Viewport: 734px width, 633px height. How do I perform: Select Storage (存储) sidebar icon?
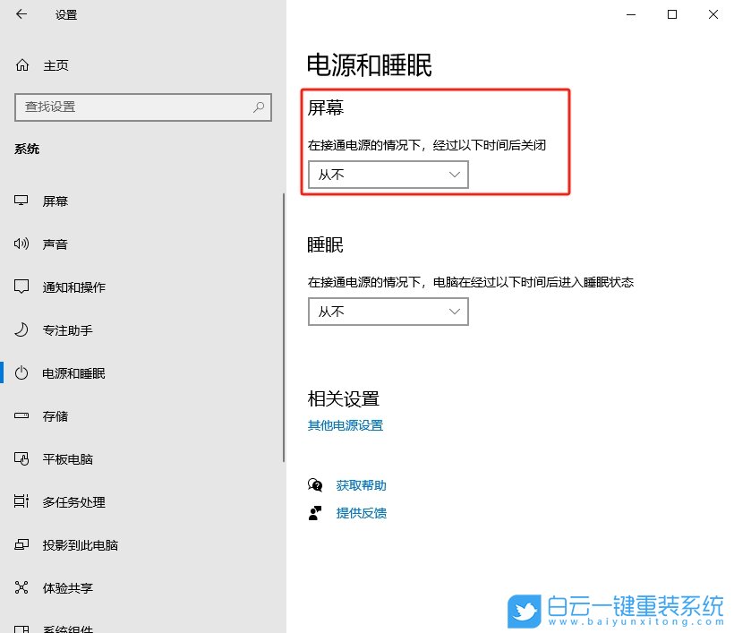pyautogui.click(x=21, y=415)
